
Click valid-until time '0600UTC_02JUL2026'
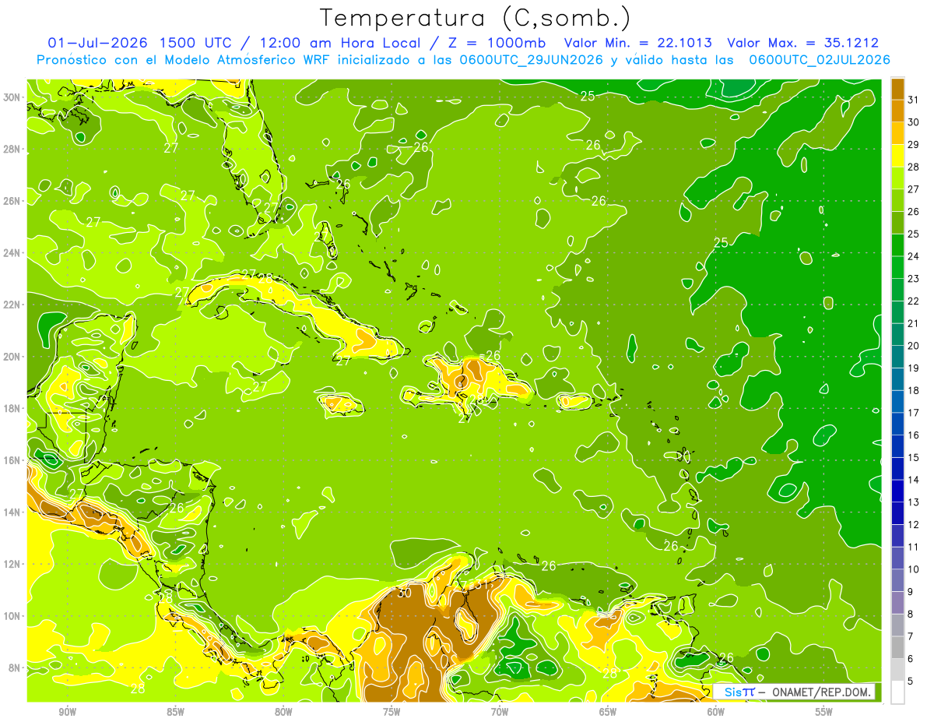[820, 59]
